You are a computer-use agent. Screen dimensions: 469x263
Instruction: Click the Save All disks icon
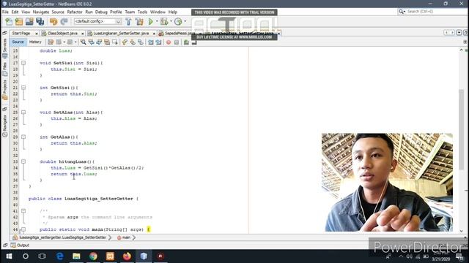tap(40, 21)
